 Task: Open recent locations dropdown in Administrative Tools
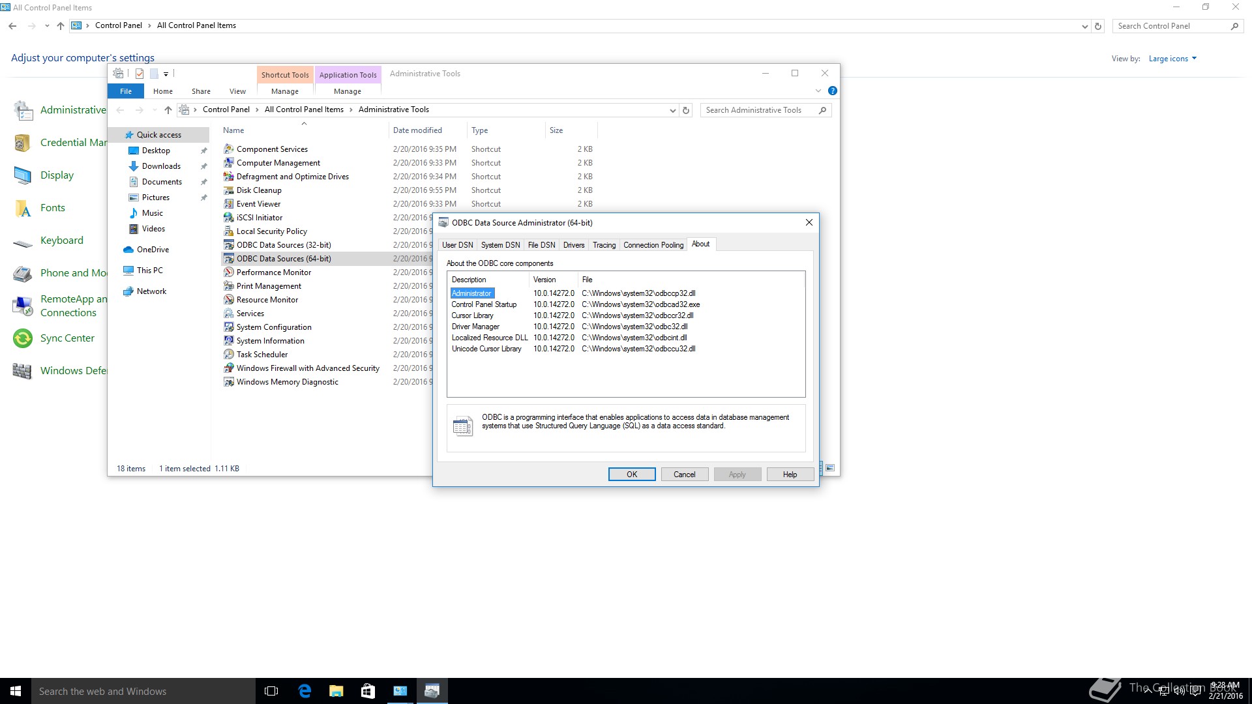click(x=154, y=110)
